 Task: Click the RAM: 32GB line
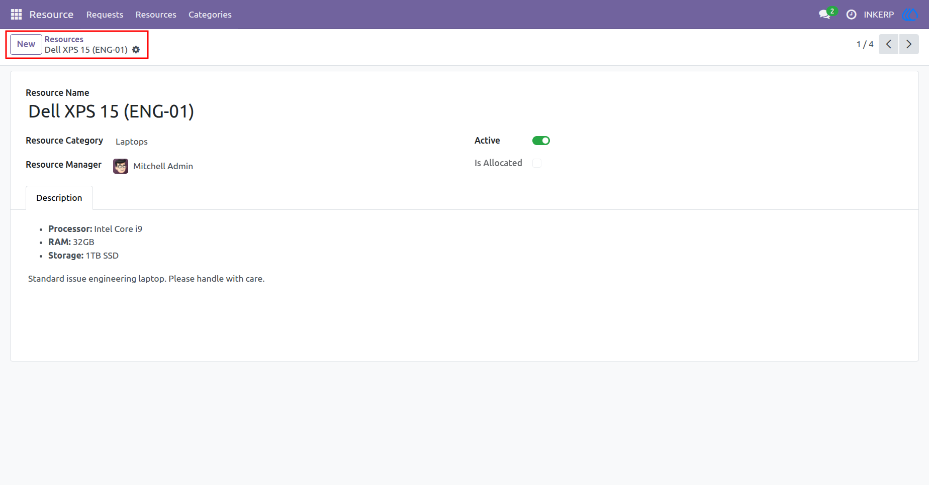71,242
